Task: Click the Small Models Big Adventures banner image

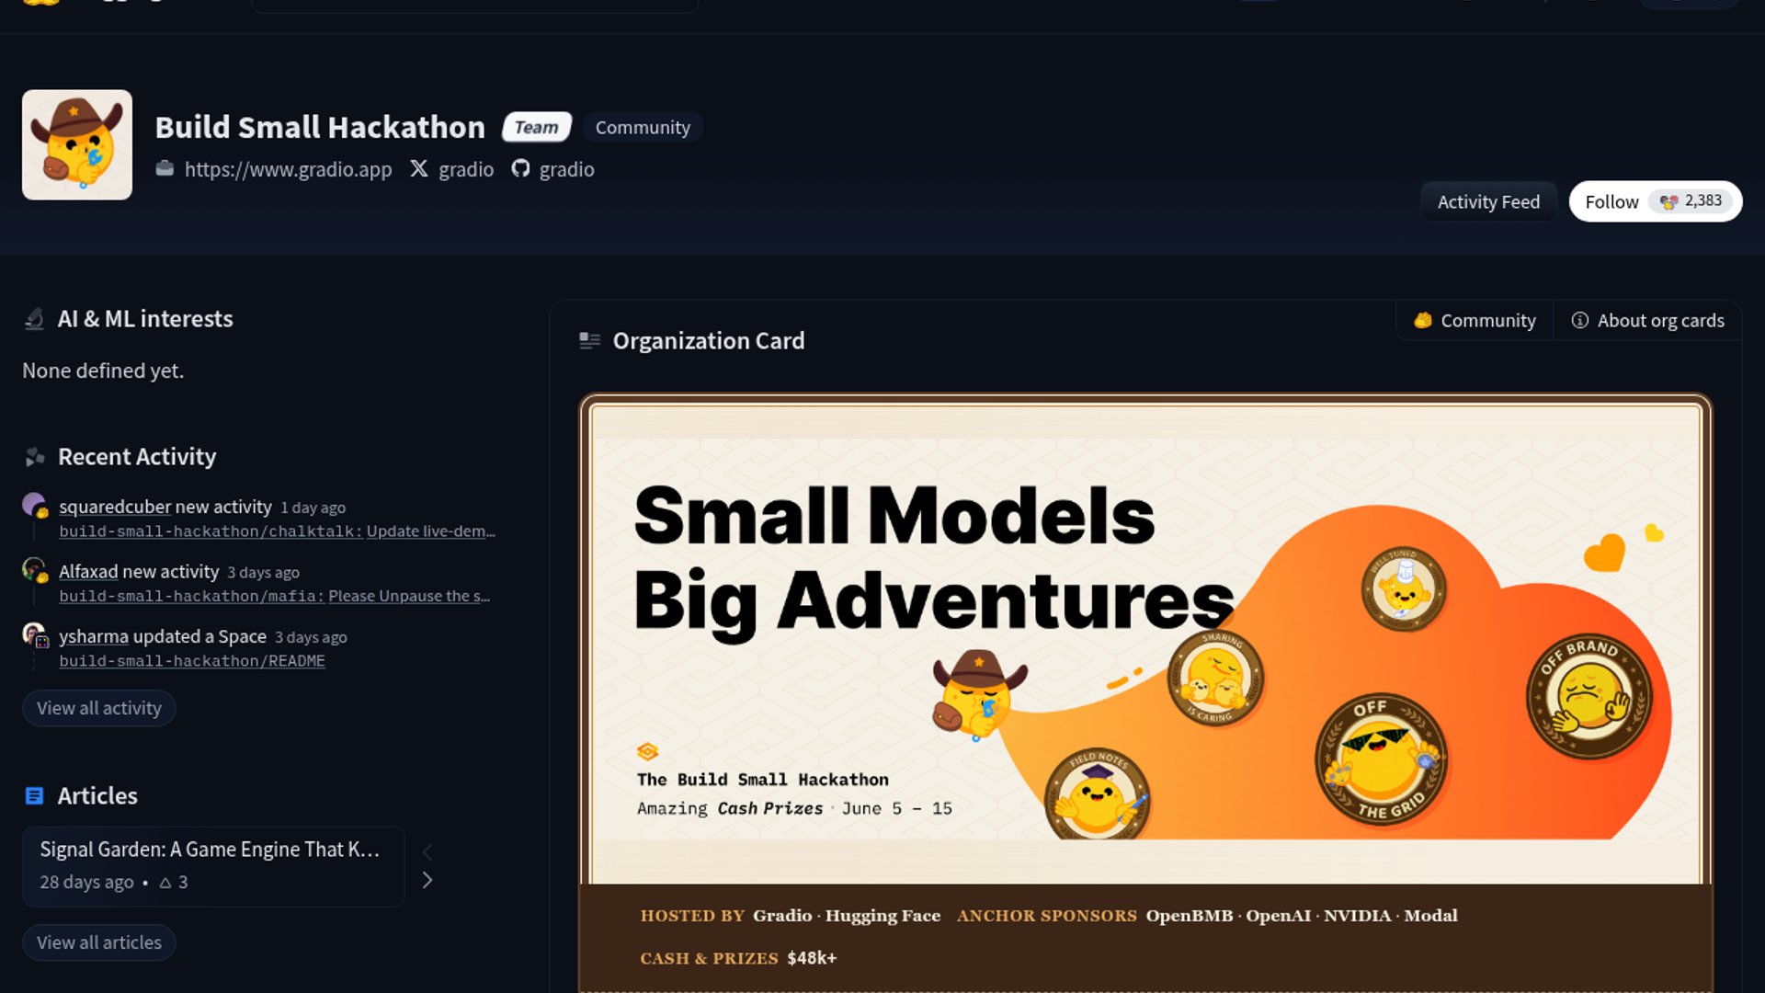Action: tap(1145, 639)
